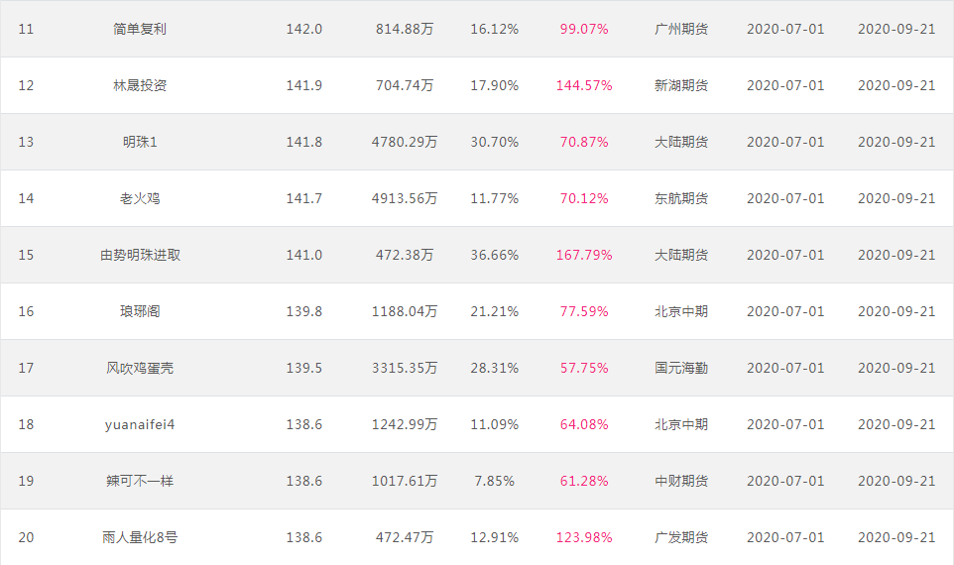The height and width of the screenshot is (565, 954).
Task: Click the 国元海勤 company cell
Action: coord(681,368)
